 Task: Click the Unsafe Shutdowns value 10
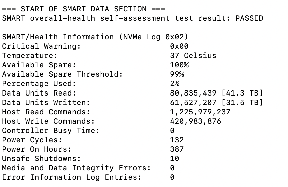pos(174,159)
